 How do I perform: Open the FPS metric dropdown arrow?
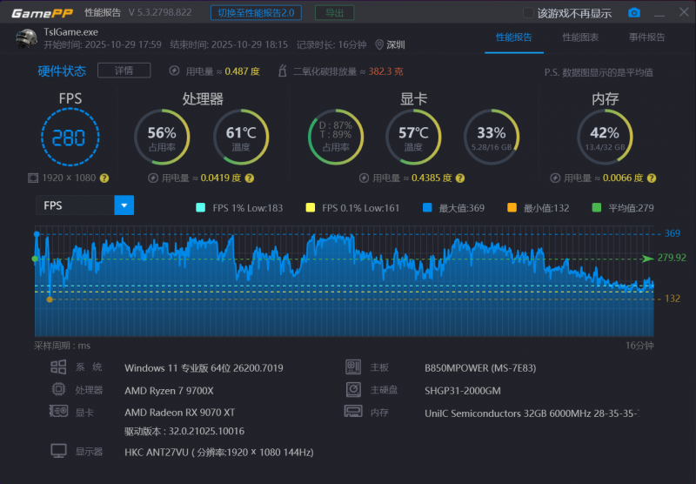(x=124, y=205)
